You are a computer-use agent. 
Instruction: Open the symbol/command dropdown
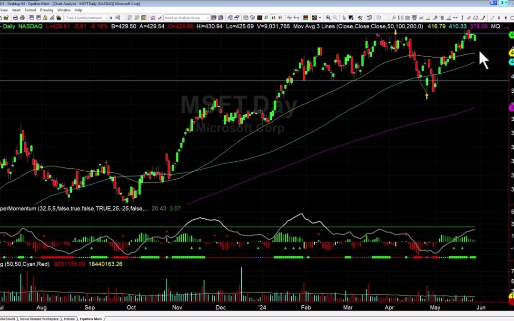click(x=107, y=18)
